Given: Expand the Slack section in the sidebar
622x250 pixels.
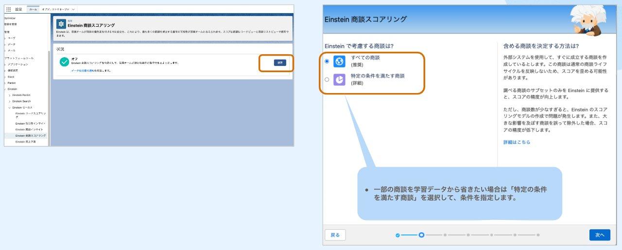Looking at the screenshot, I should click(5, 77).
